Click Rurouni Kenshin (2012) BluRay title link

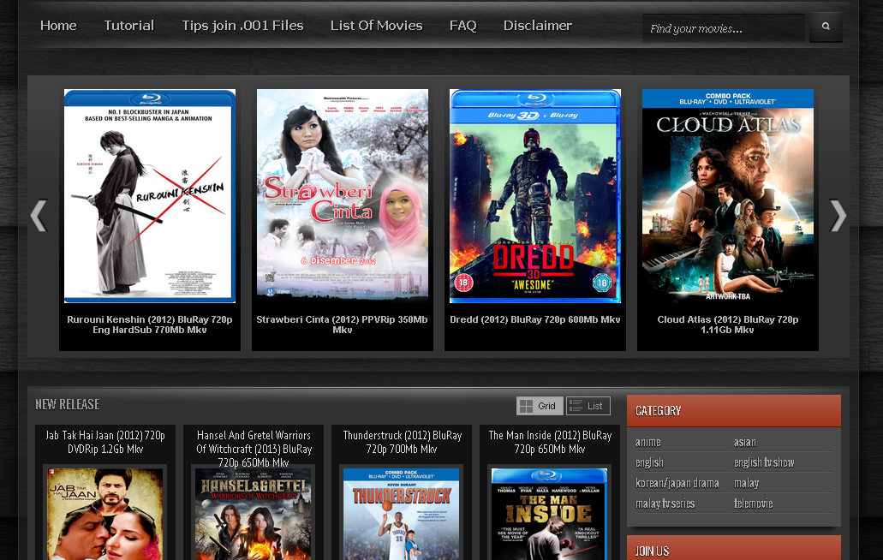[x=150, y=325]
